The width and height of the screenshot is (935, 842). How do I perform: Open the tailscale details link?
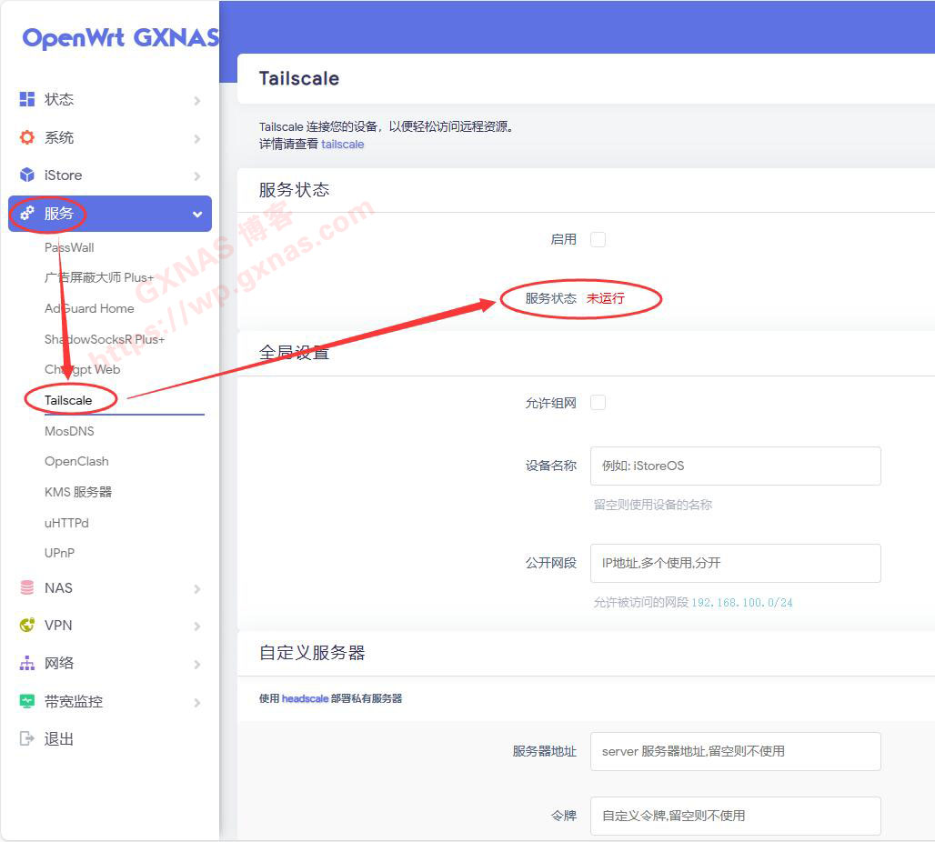coord(342,144)
